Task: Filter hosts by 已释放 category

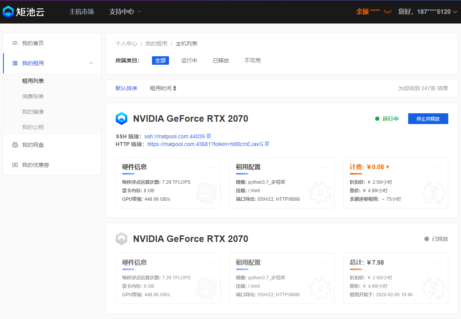Action: coord(221,60)
